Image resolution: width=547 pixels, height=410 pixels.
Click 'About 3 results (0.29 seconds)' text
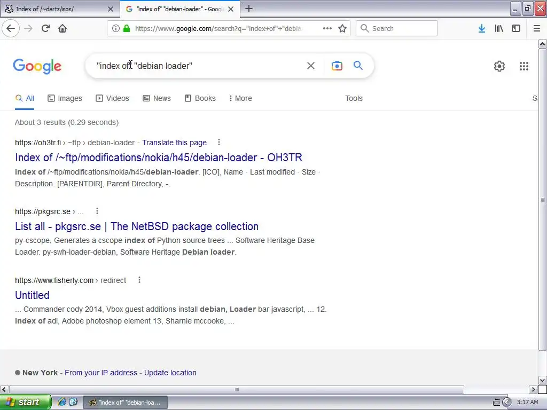(x=67, y=122)
